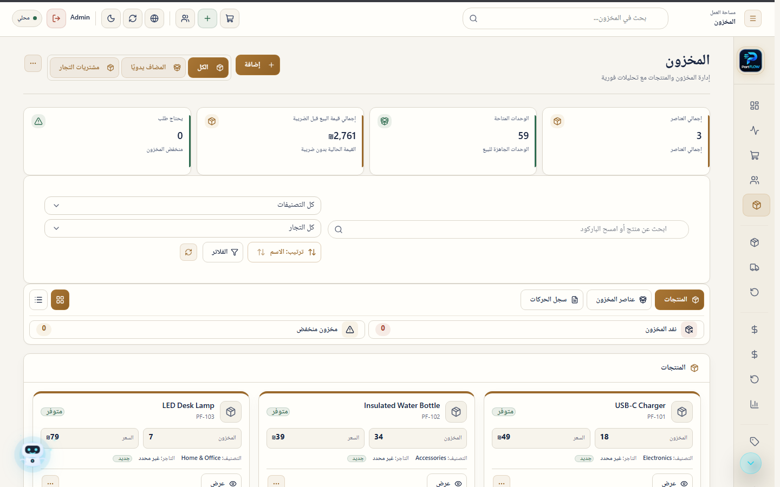Open the cart icon in sidebar

(755, 155)
